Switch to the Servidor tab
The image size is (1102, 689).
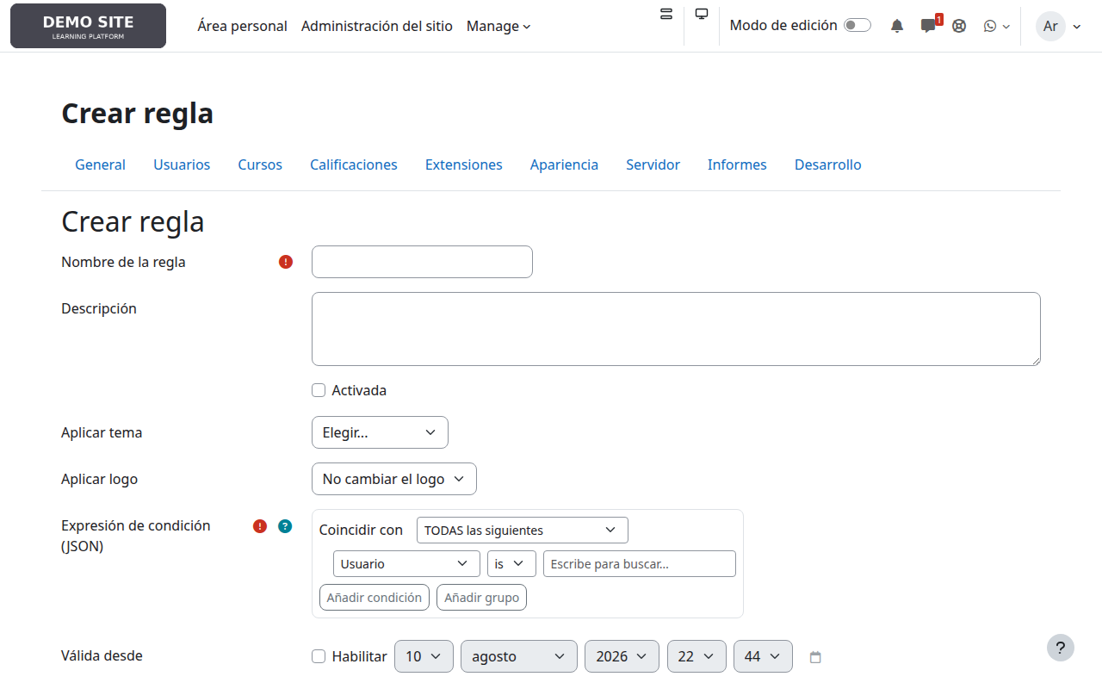click(x=653, y=164)
